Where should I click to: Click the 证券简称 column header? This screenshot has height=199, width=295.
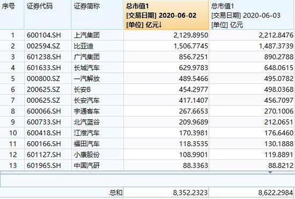coord(97,14)
